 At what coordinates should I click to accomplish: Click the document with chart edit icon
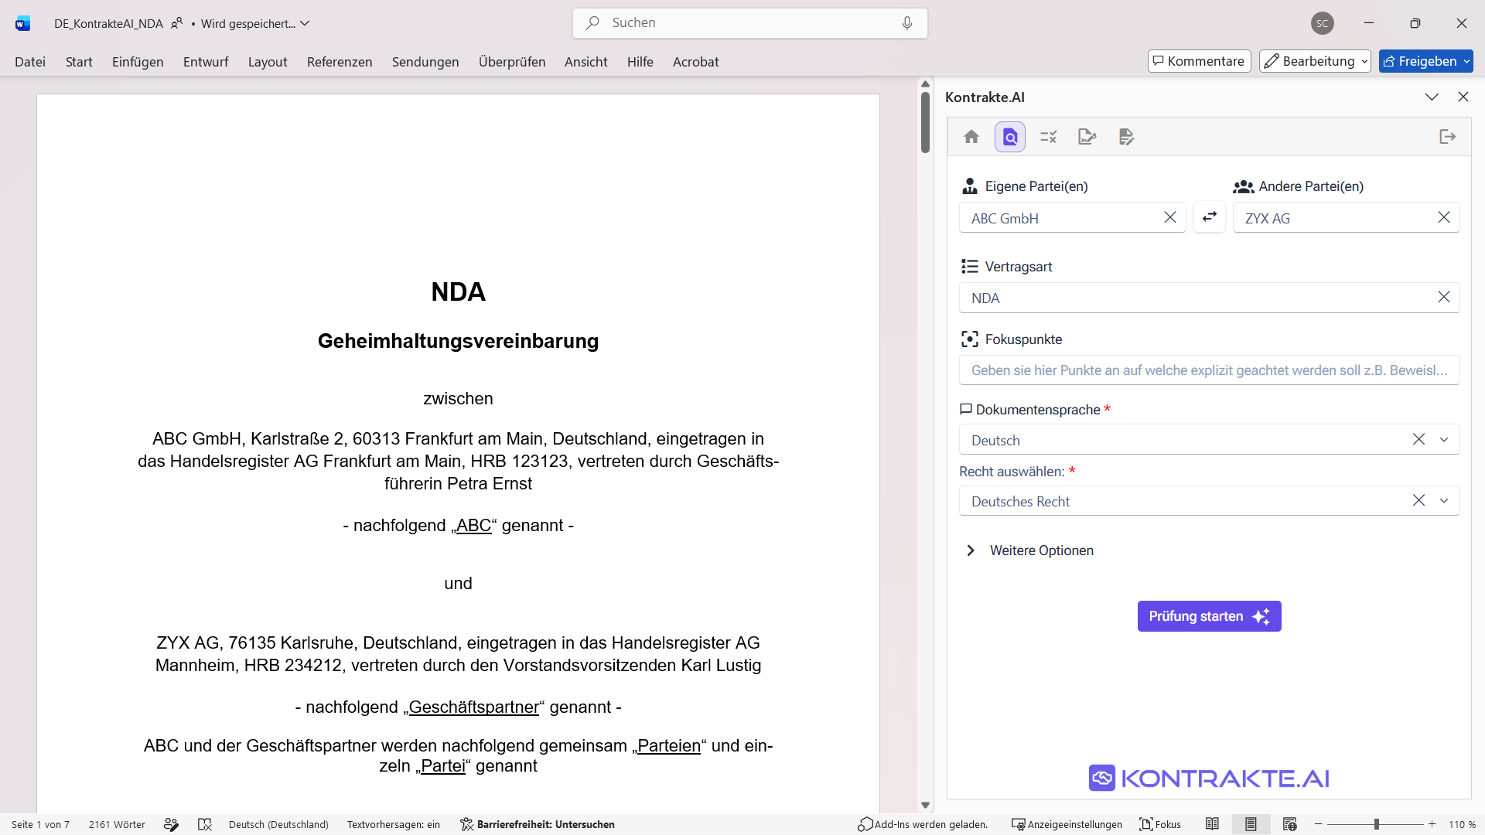1087,137
